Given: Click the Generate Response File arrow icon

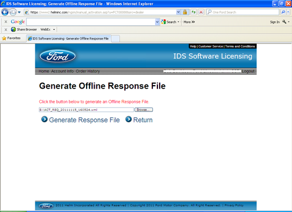Looking at the screenshot, I should (44, 119).
